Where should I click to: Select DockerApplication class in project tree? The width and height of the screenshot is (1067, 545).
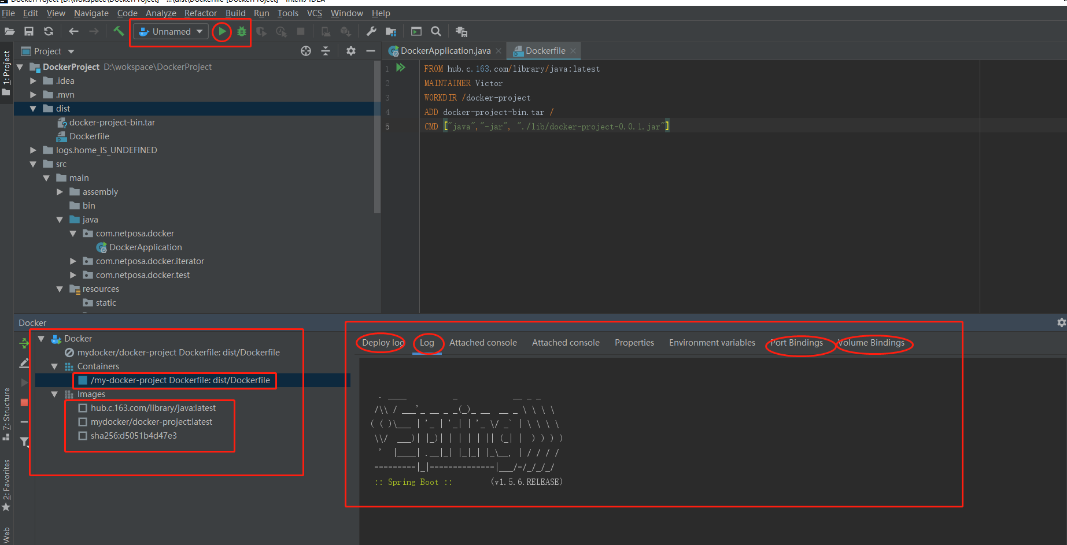[145, 247]
